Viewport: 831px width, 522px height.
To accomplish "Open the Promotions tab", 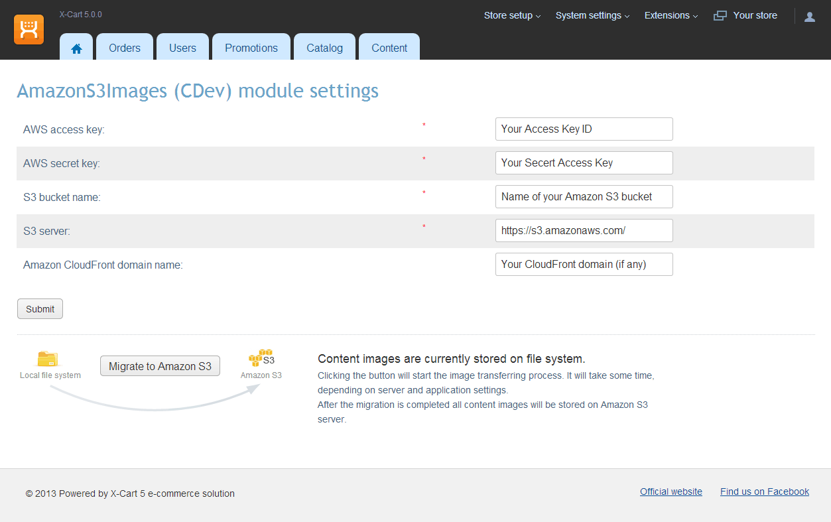I will (251, 47).
